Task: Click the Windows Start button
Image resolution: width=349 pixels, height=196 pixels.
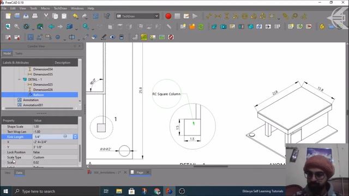Action: 5,191
